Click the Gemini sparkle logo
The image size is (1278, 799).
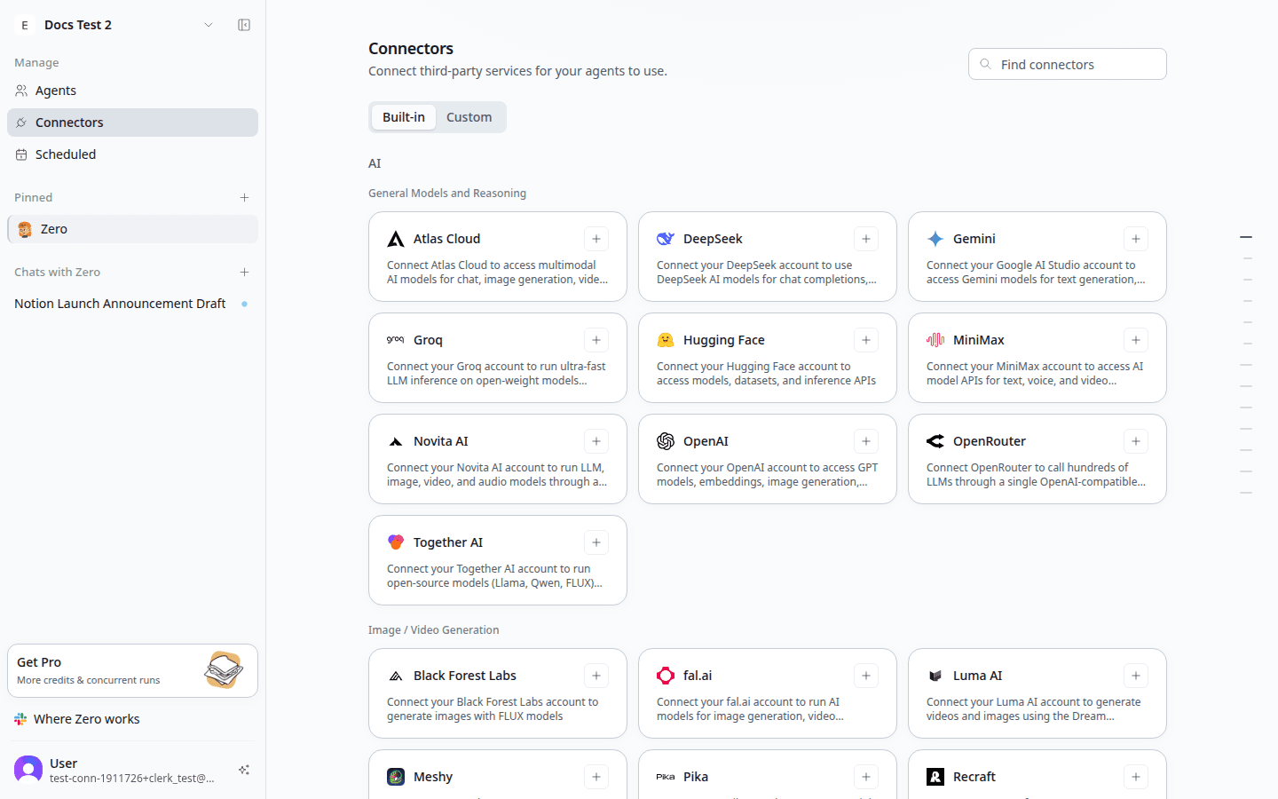[935, 239]
